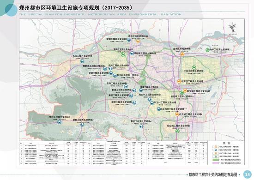The width and height of the screenshot is (254, 180).
Task: Select blue marker icon in legend
Action: (216, 150)
